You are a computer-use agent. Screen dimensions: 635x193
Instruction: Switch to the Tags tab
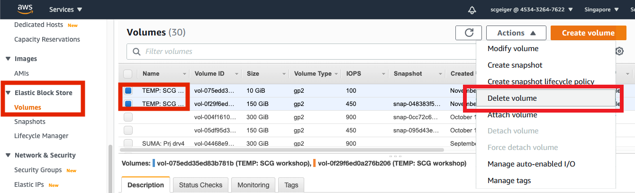point(291,185)
